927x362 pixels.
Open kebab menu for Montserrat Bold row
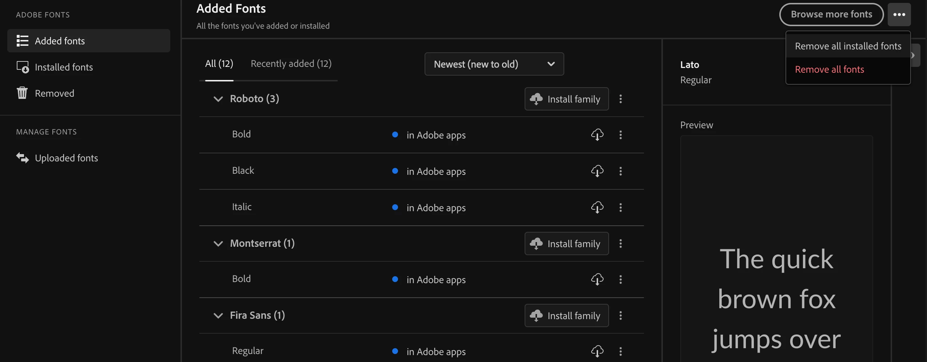pos(620,279)
